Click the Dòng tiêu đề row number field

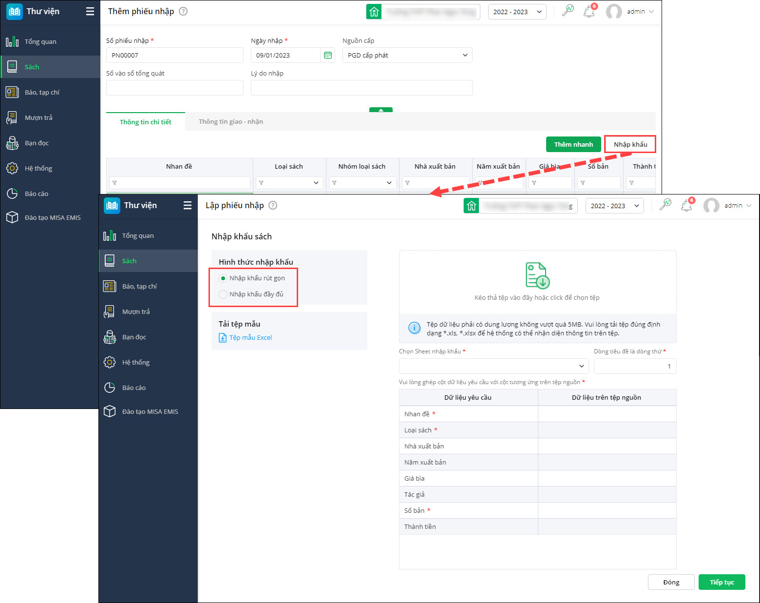[x=635, y=366]
